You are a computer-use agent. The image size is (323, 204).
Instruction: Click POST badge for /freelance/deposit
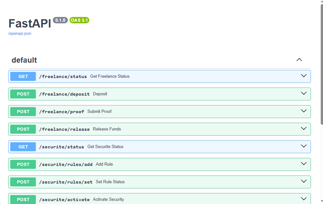23,94
